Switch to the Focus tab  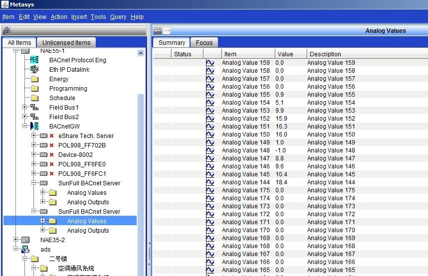(x=204, y=42)
